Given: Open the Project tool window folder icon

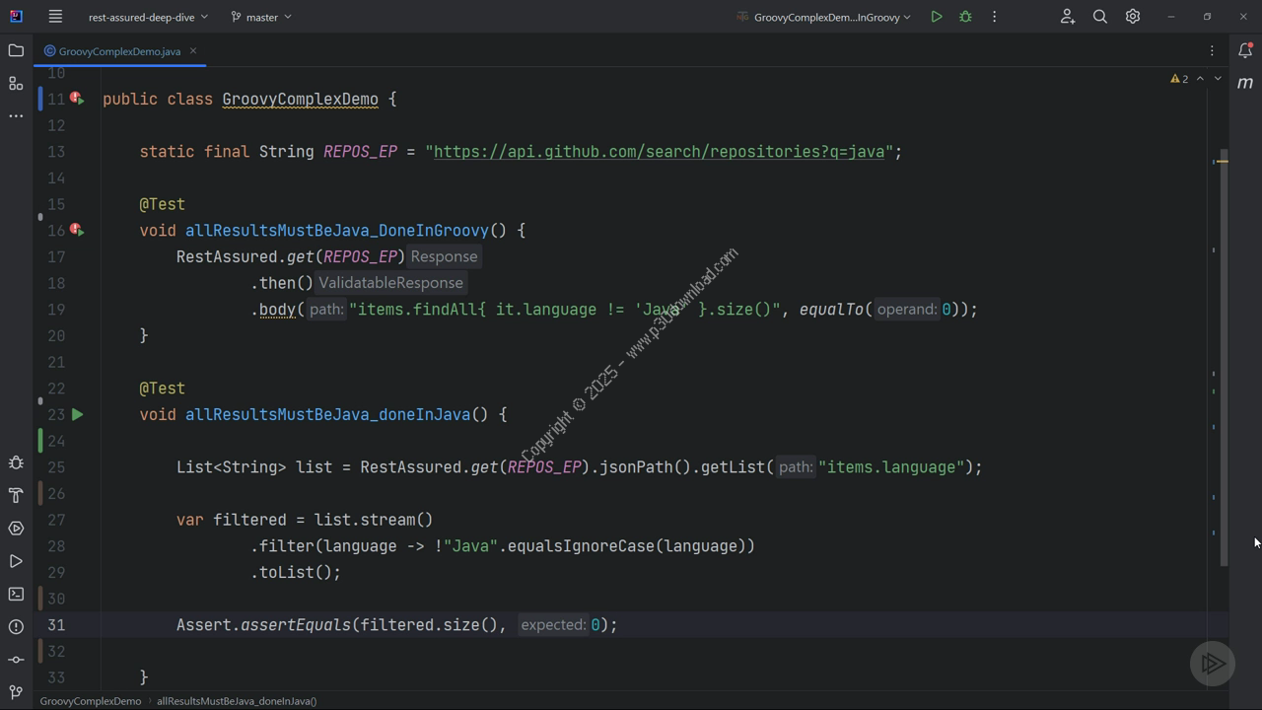Looking at the screenshot, I should (16, 50).
